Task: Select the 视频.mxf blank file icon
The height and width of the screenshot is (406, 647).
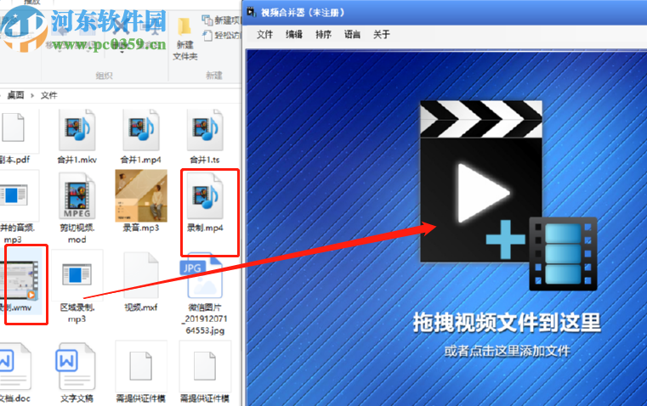Action: (x=141, y=275)
